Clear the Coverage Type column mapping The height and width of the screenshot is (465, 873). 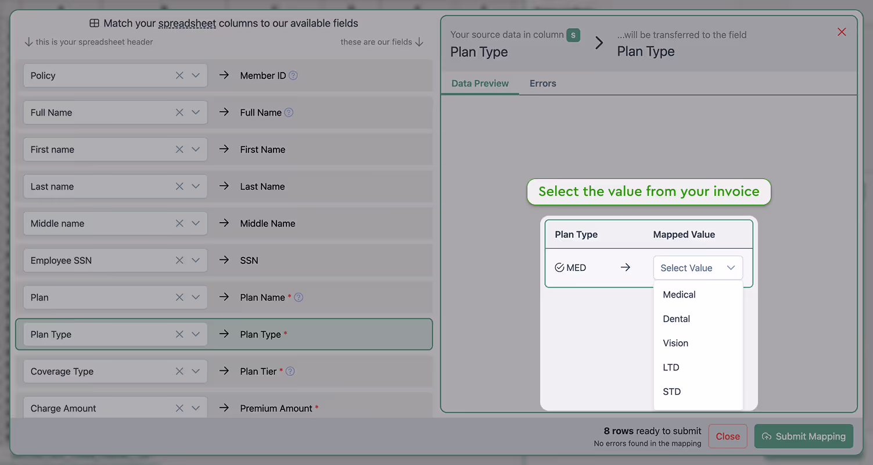click(x=179, y=371)
